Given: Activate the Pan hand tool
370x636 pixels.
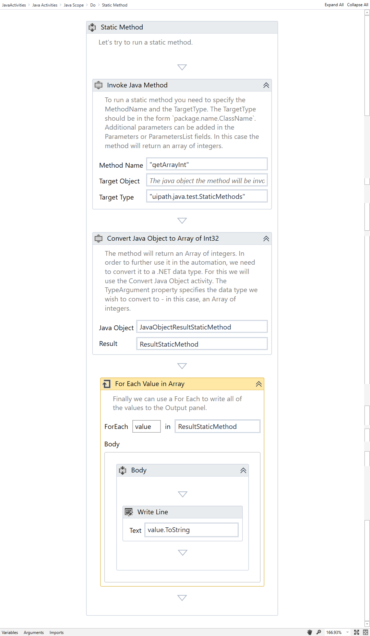Looking at the screenshot, I should click(310, 632).
